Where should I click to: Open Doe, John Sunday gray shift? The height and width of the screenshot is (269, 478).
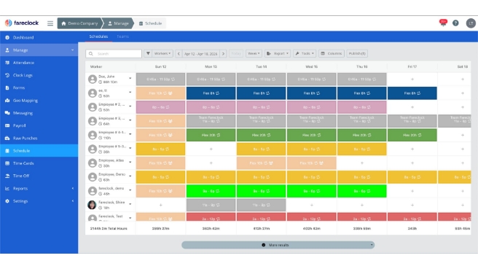click(x=160, y=79)
